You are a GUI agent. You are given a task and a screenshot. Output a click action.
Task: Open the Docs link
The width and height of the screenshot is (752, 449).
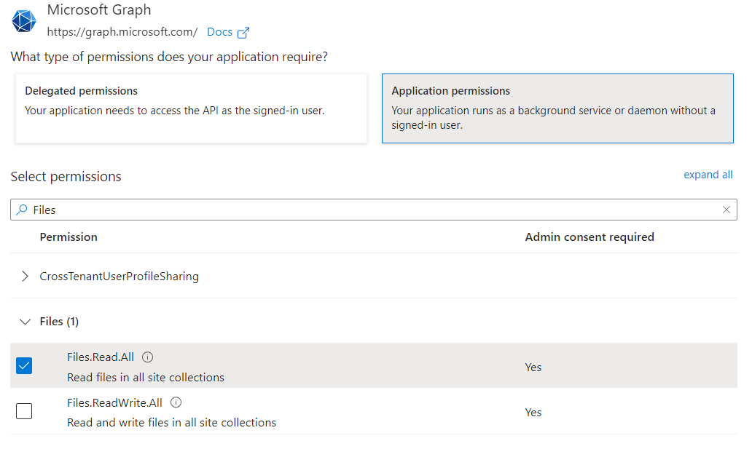(219, 32)
